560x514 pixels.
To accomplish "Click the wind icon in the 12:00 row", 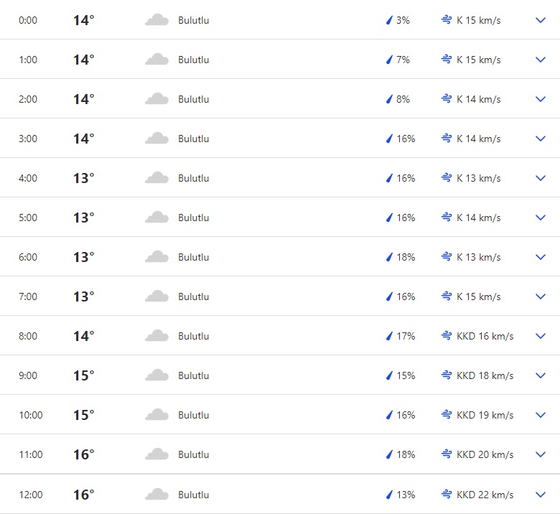I will tap(447, 495).
